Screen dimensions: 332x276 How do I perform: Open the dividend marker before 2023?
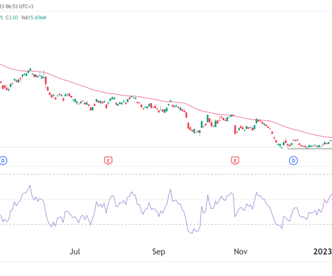(x=293, y=160)
